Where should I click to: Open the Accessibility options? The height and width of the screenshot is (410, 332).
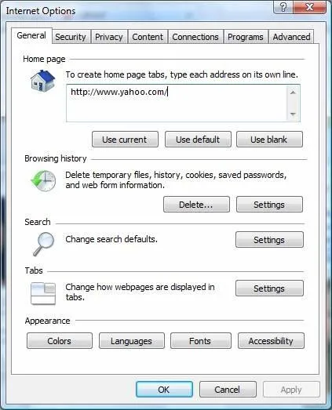pyautogui.click(x=271, y=341)
